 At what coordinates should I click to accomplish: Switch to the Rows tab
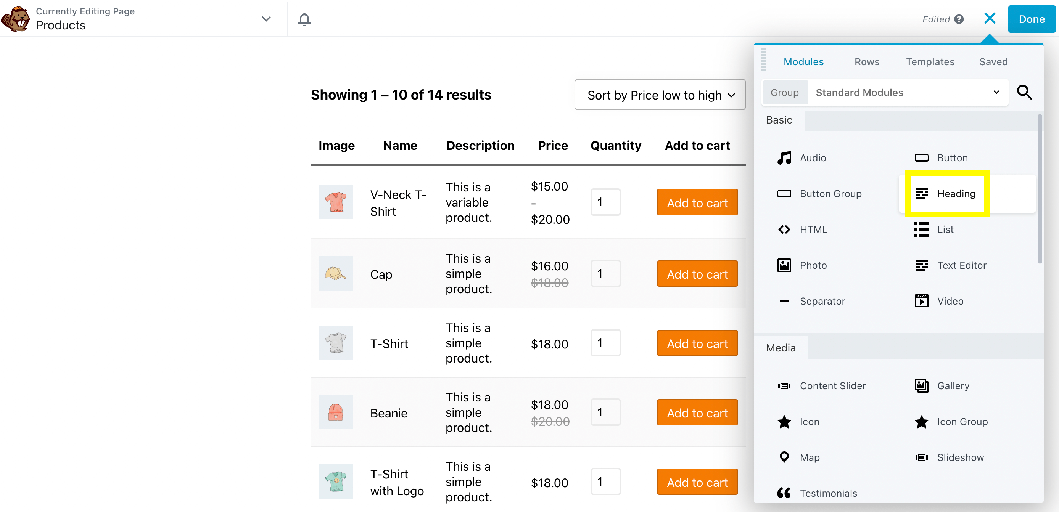(867, 62)
